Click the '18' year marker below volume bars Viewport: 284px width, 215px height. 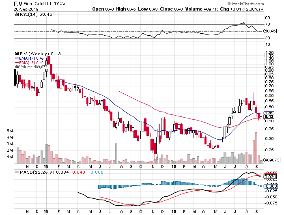(46, 166)
